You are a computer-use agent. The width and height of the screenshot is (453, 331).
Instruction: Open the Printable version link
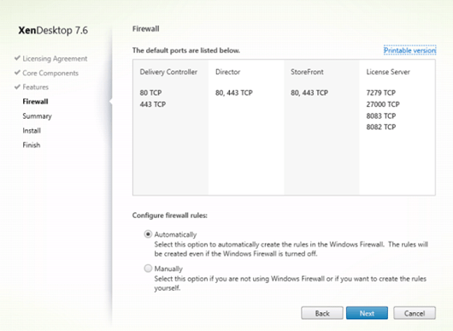tap(409, 50)
